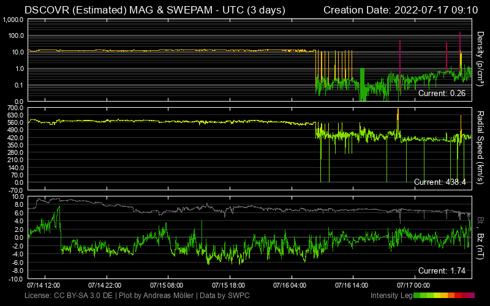Click the 07/16 04:00 time axis label
490x306 pixels.
tap(290, 285)
